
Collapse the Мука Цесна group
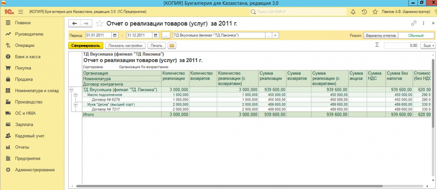pyautogui.click(x=75, y=105)
